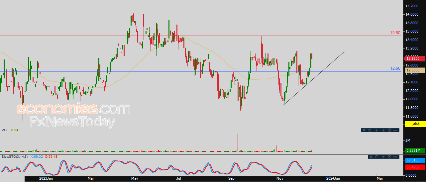The image size is (426, 182).
Task: Click the 2024Jan date axis label
Action: 332,179
